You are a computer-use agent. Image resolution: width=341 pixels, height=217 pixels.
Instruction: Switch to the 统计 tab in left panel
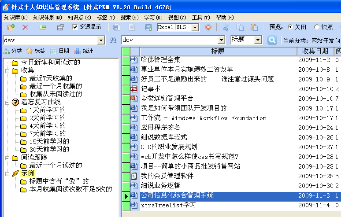(x=83, y=51)
